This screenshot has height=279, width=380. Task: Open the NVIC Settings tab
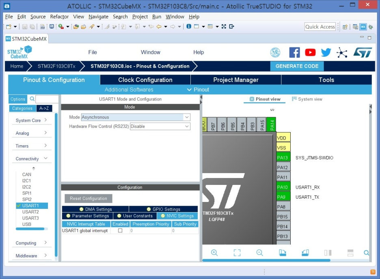(x=178, y=216)
